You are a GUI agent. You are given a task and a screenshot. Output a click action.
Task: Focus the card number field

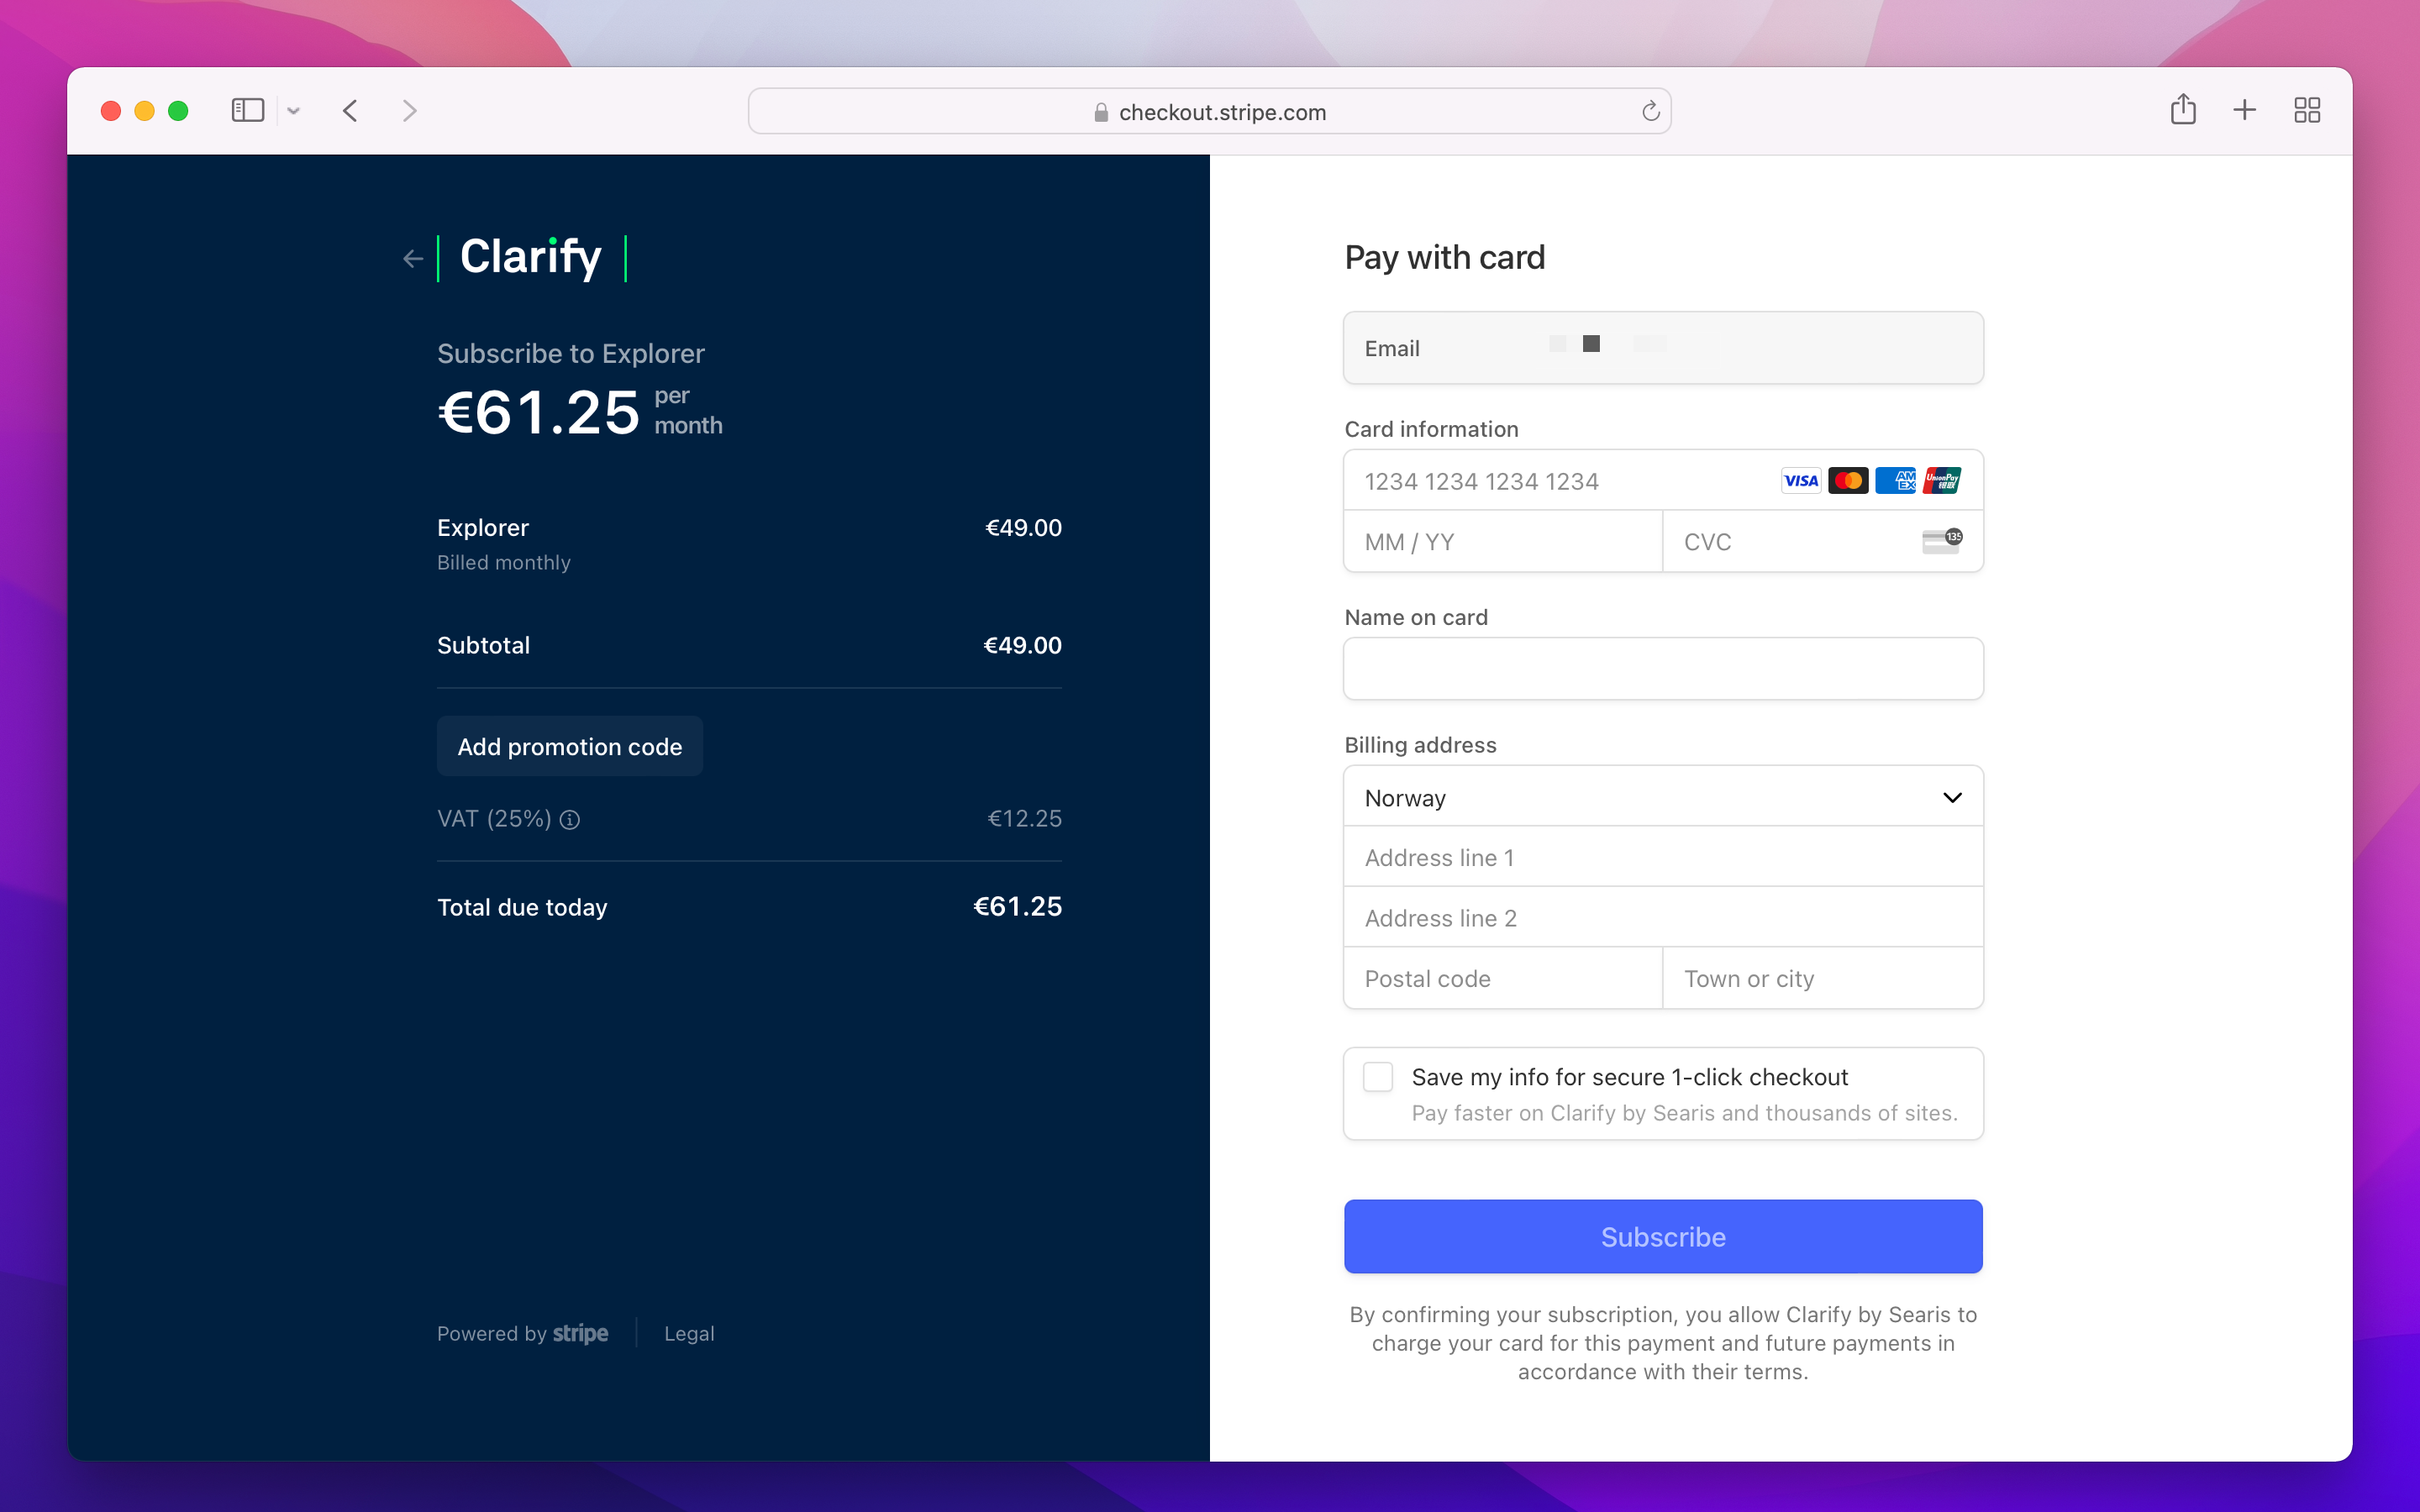click(1560, 481)
